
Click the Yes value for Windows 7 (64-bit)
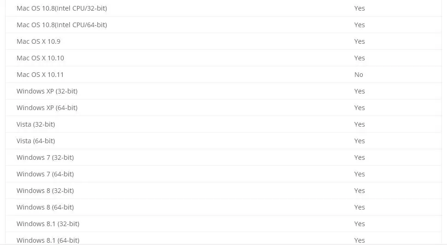(359, 174)
